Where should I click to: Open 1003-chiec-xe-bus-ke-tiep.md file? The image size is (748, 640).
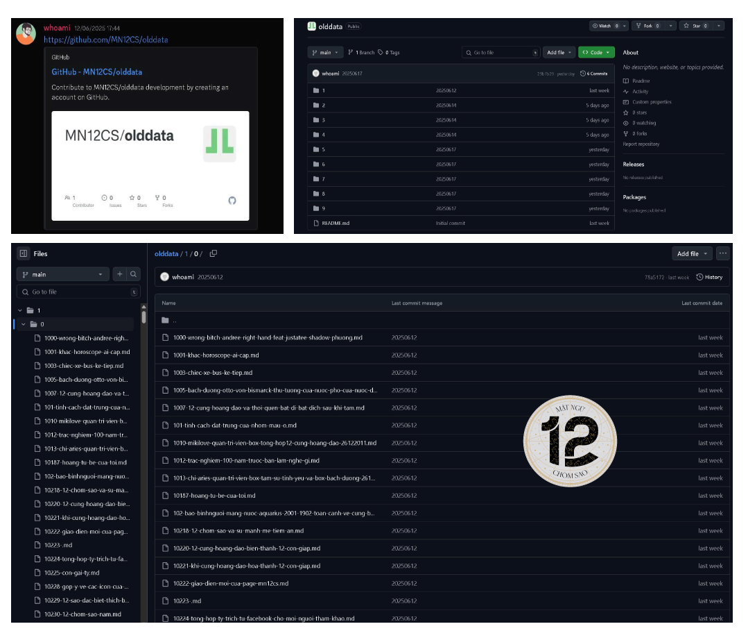(x=213, y=373)
